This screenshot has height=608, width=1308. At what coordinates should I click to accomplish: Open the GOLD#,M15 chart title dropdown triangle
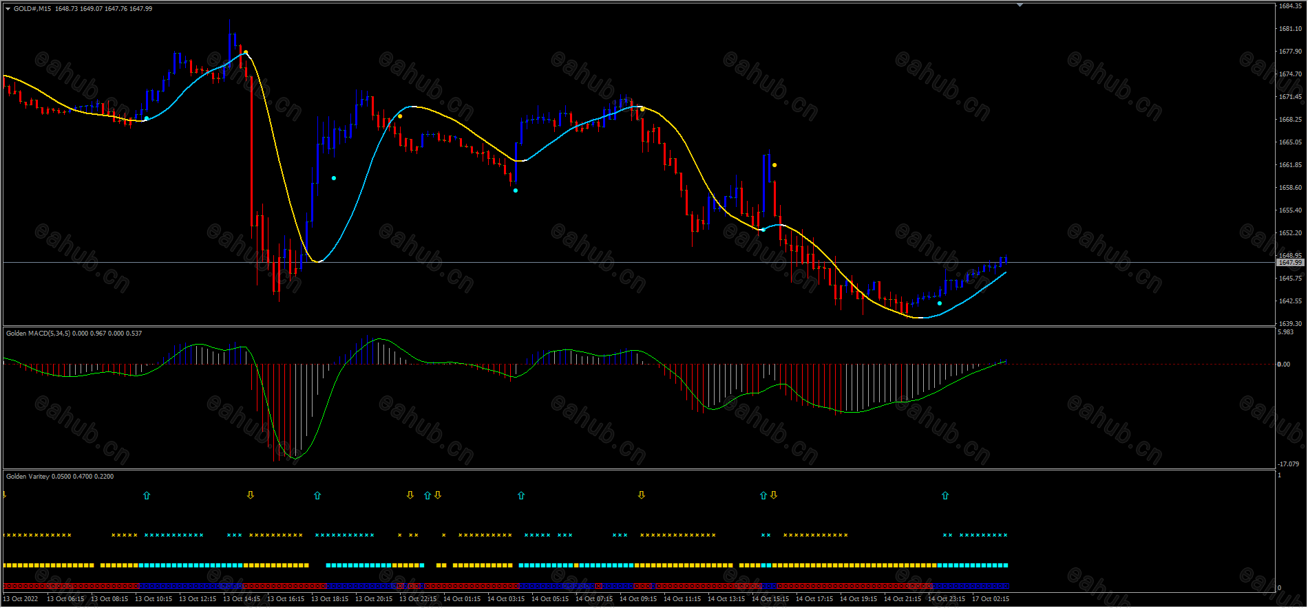(8, 9)
